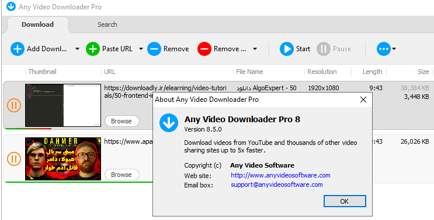Click the green progress bar under DAHMER row
Viewport: 434px width, 220px height.
78,182
